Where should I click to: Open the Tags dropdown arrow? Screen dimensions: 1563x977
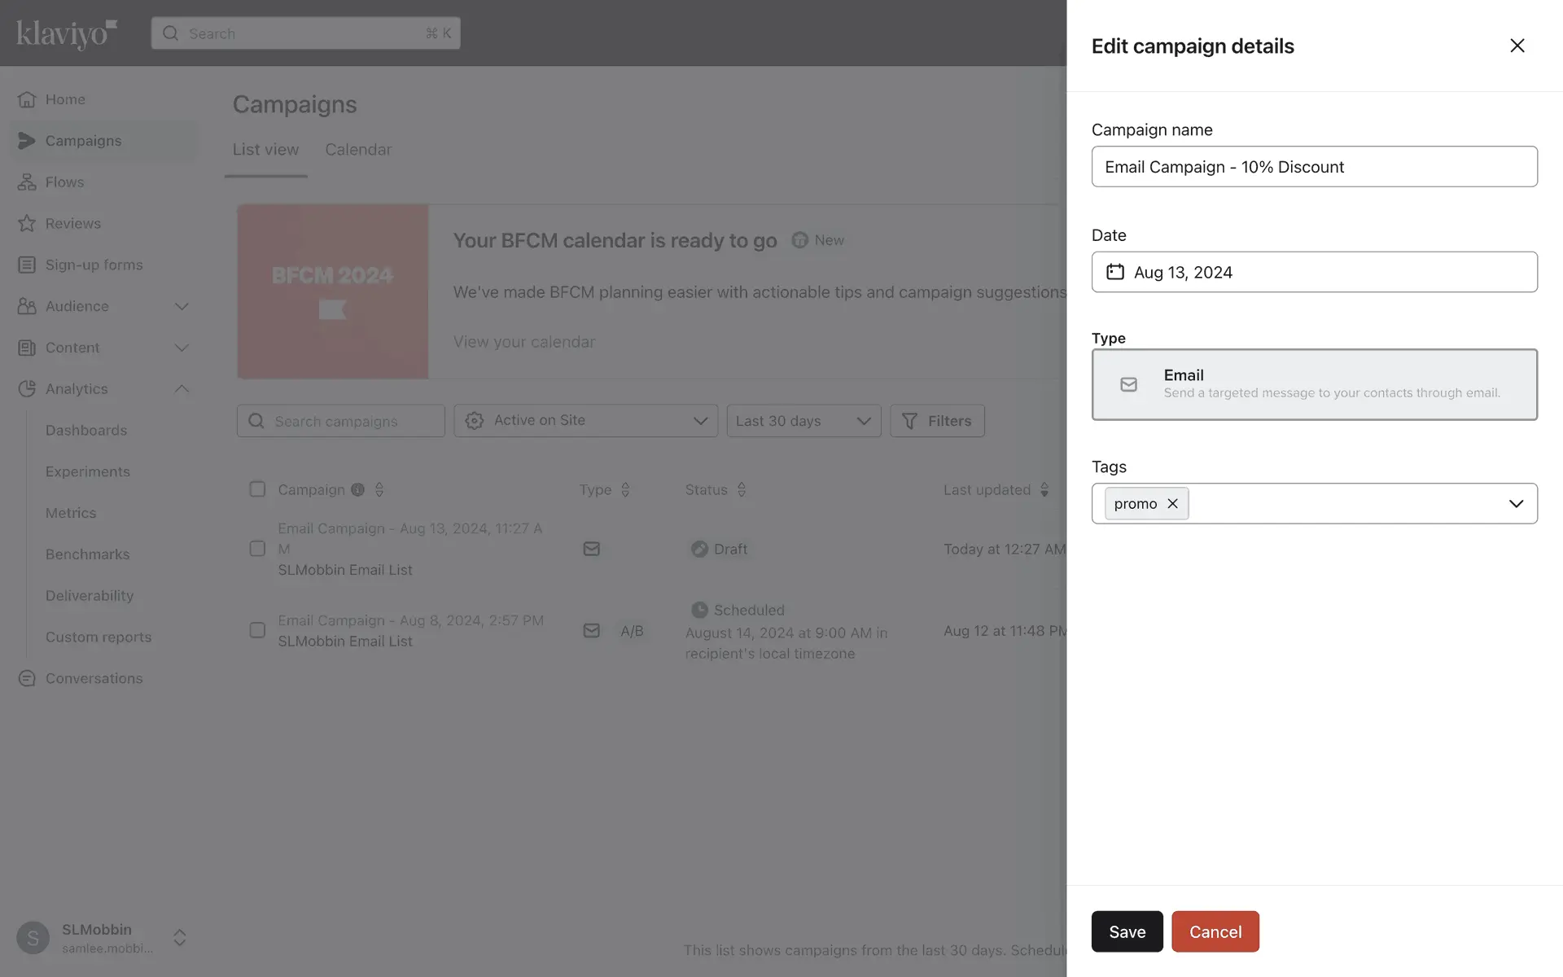1515,503
